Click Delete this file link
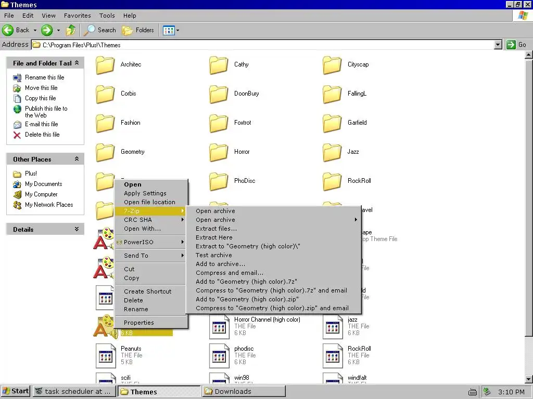This screenshot has width=533, height=399. click(42, 135)
